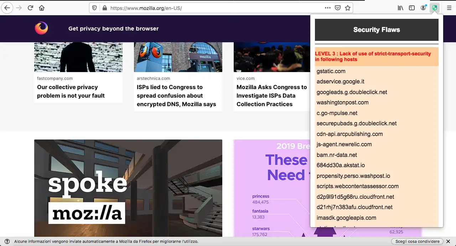Click 'Get privacy beyond the browser' text
Image resolution: width=456 pixels, height=246 pixels.
click(x=114, y=29)
